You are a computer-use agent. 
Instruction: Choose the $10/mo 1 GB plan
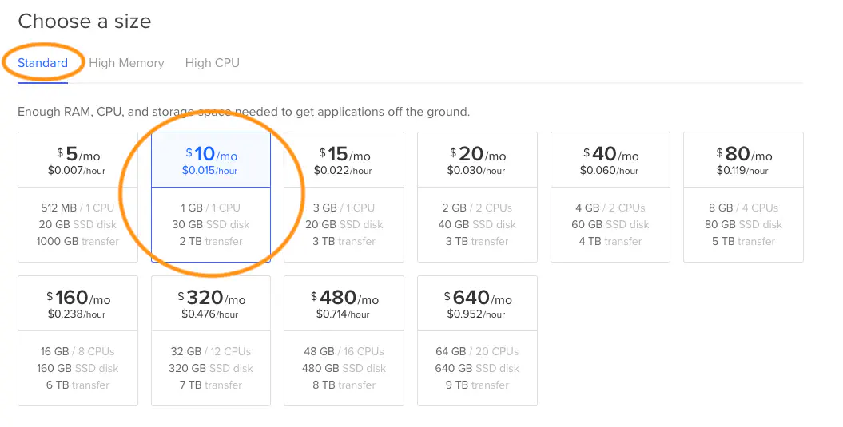(211, 196)
